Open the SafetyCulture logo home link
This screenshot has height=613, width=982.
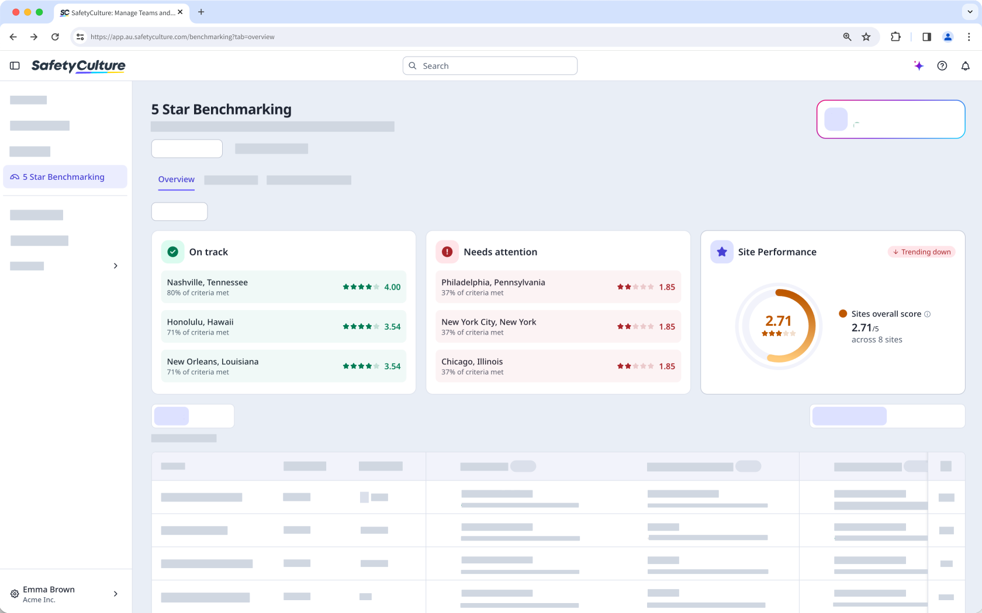pyautogui.click(x=78, y=66)
